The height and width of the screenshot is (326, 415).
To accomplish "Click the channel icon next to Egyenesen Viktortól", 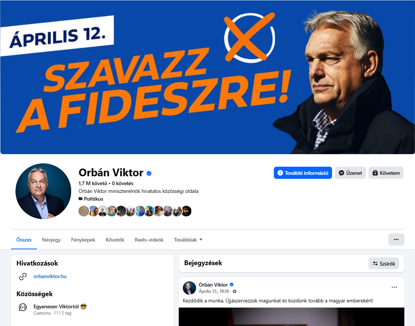I will pos(23,307).
